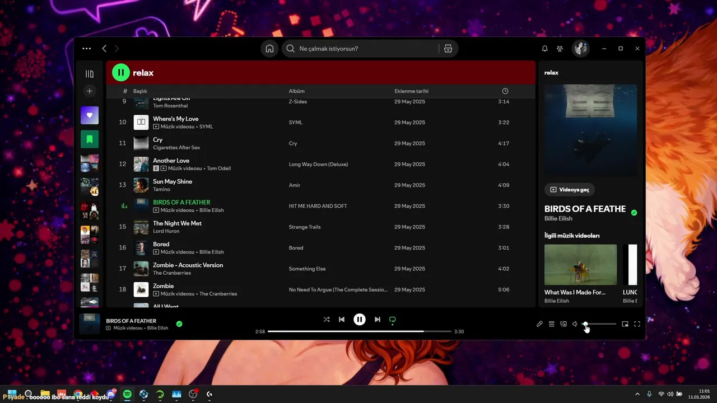Open the three-dots app menu
This screenshot has width=717, height=403.
[86, 49]
